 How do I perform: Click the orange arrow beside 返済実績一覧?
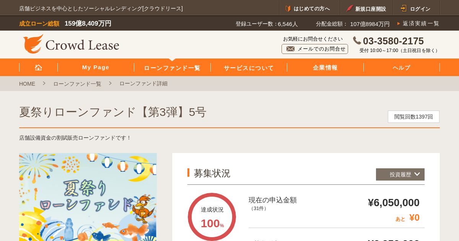399,24
